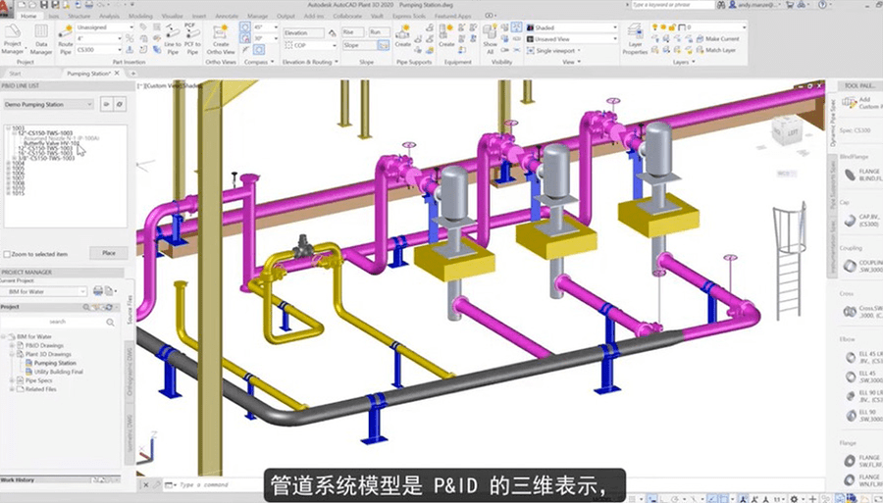Switch to the Structure ribbon tab
Image resolution: width=883 pixels, height=503 pixels.
[x=79, y=17]
